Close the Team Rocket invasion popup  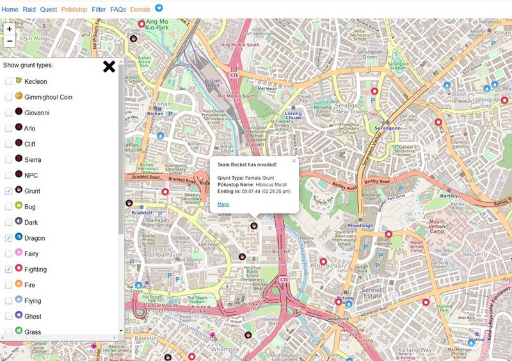pos(294,161)
